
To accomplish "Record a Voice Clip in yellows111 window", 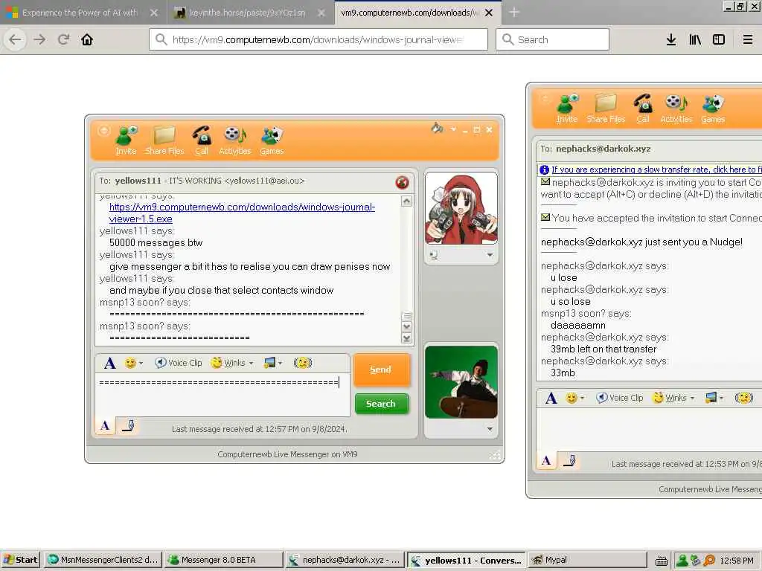I will [178, 363].
